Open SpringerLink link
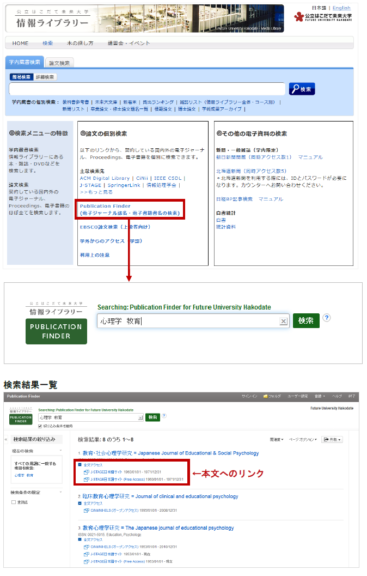This screenshot has width=367, height=576. 124,185
